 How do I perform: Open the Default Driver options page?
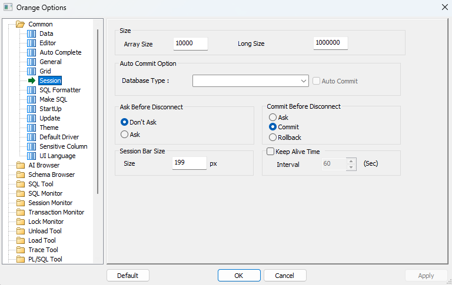coord(59,137)
